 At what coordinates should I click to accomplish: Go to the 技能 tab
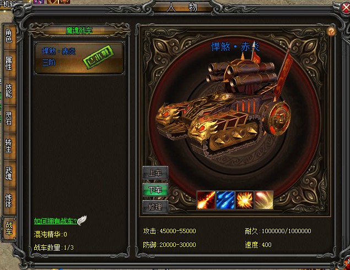9,91
